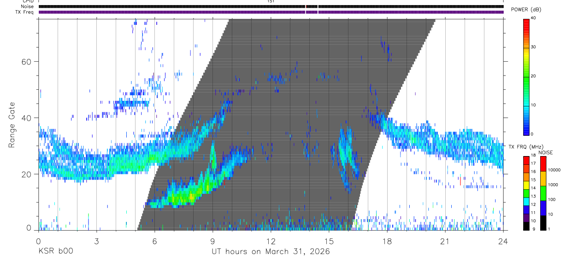The height and width of the screenshot is (261, 566).
Task: Click the 18 label on the TX FRQ scale
Action: tap(533, 155)
